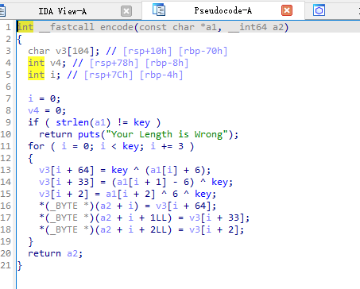This screenshot has height=289, width=360.
Task: Click the puts call on line 10
Action: [x=89, y=134]
